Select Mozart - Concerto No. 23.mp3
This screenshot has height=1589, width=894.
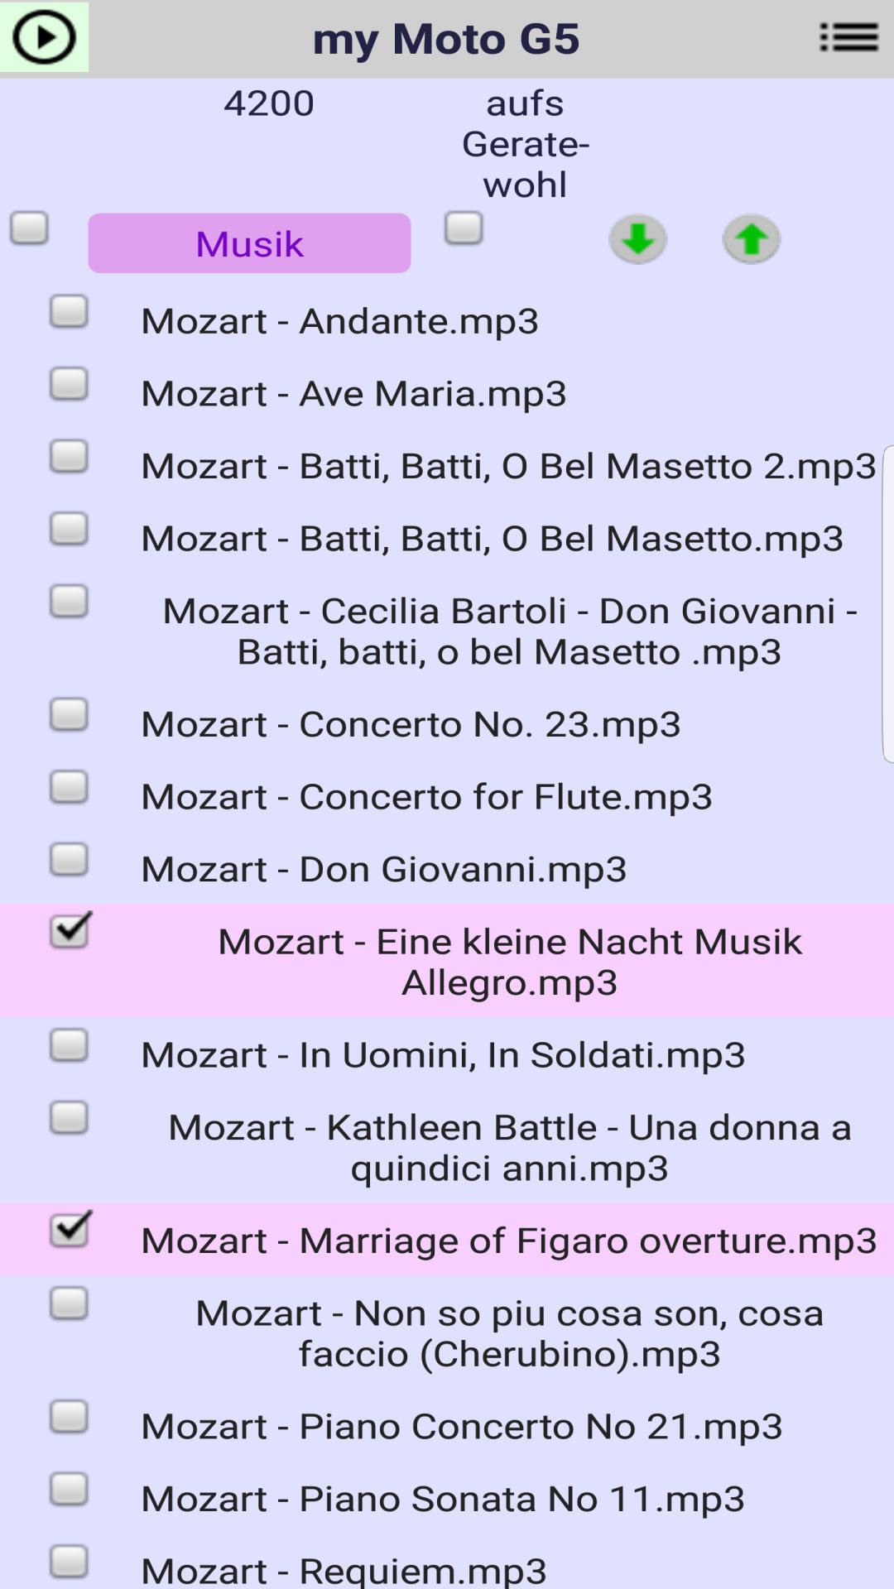pos(411,724)
